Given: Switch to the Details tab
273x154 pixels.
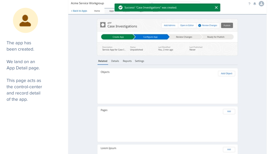Looking at the screenshot, I should (115, 61).
